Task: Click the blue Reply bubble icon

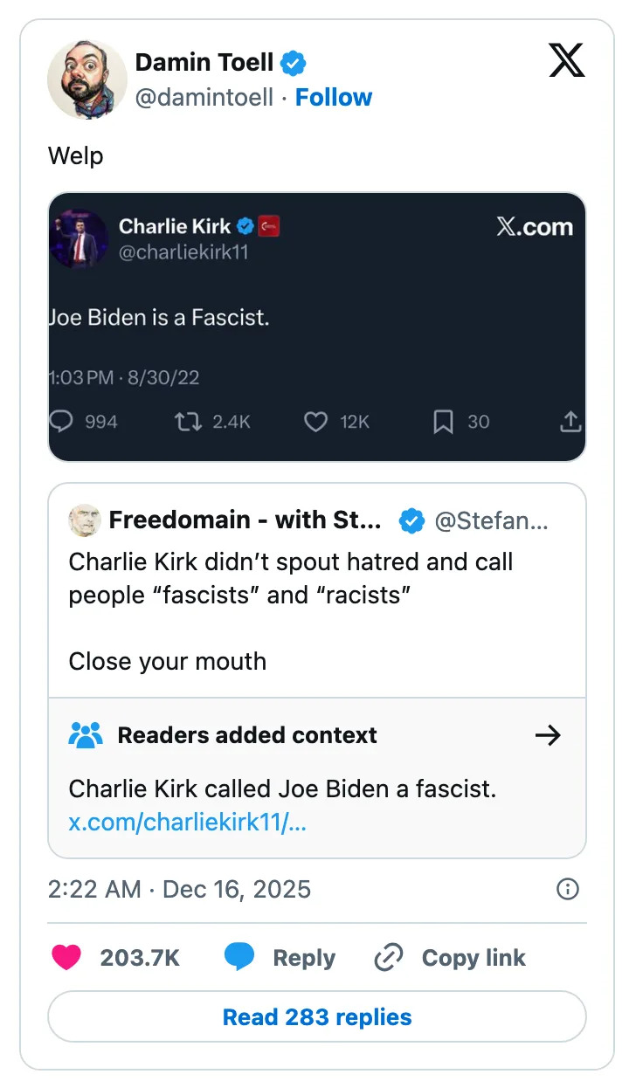Action: point(239,958)
